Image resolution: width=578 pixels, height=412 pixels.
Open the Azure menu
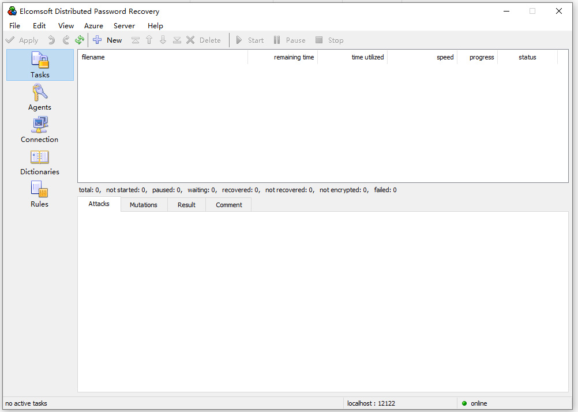pos(93,25)
